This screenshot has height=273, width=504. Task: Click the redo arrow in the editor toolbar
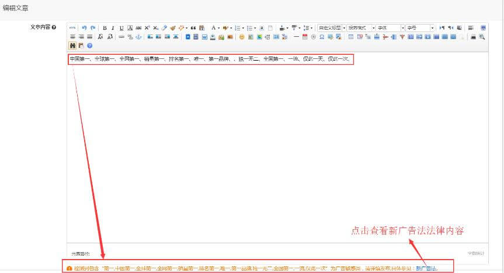(x=93, y=27)
